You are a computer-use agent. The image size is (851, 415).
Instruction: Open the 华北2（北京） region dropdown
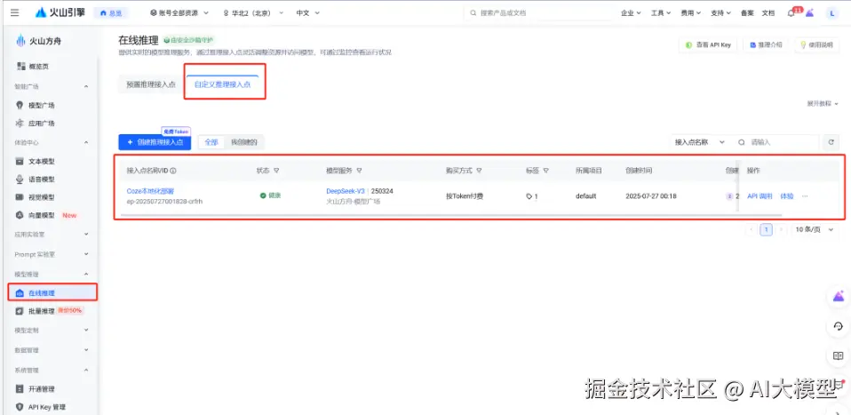[x=253, y=13]
